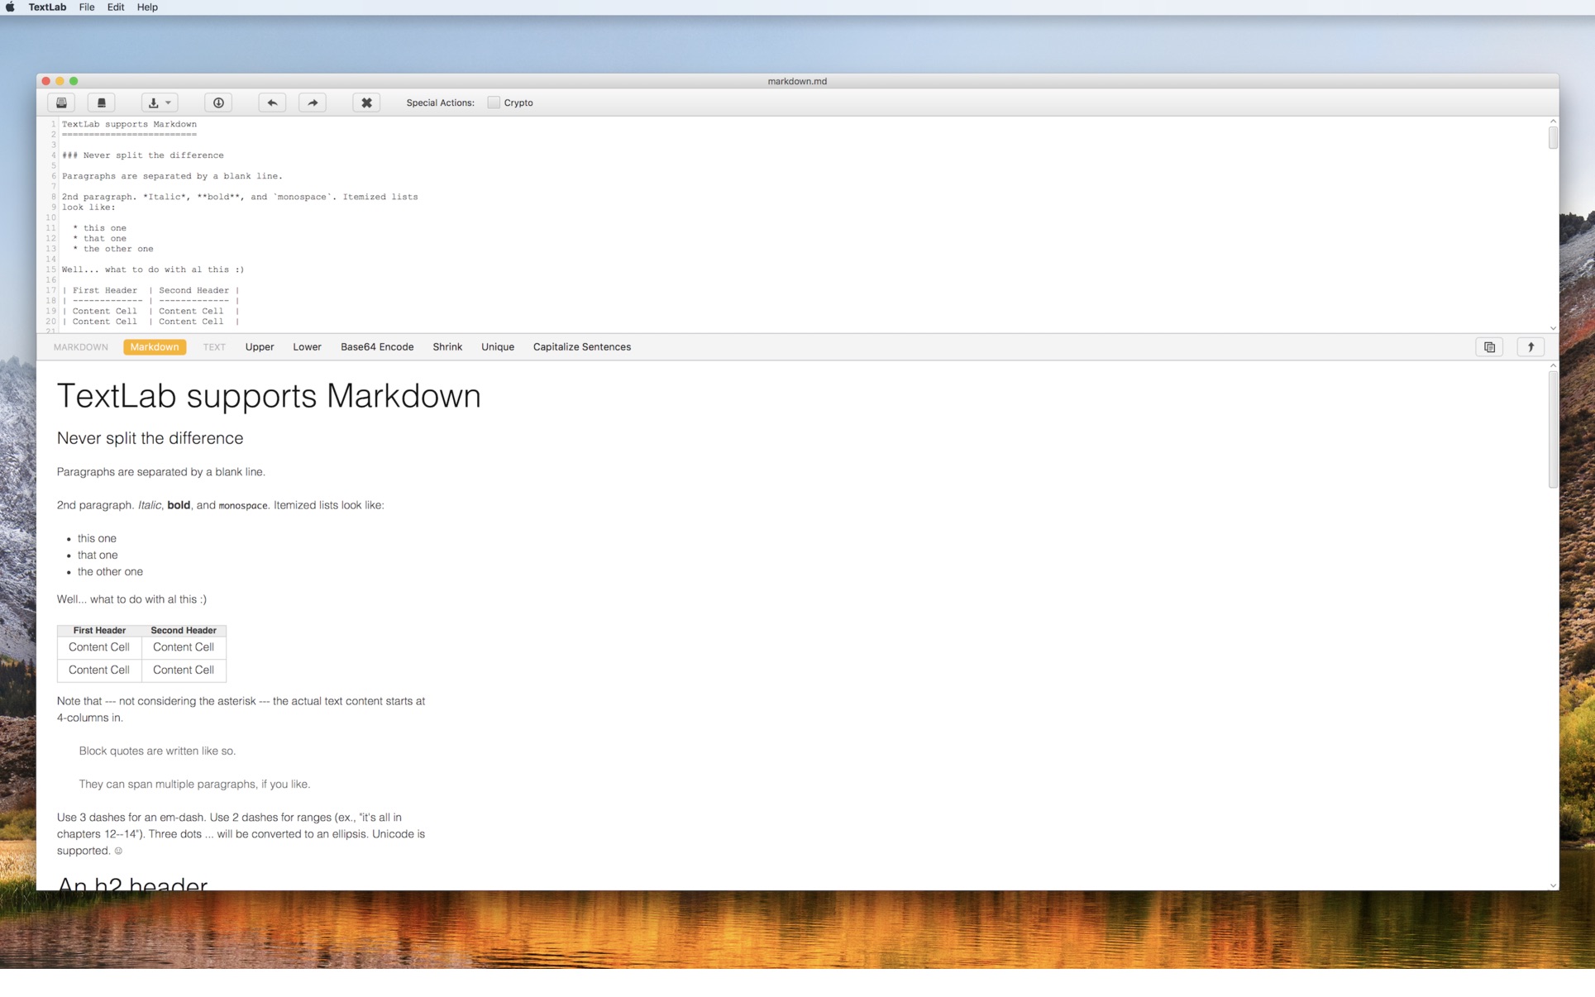Apply Capitalize Sentences transformation
The image size is (1595, 997).
(582, 347)
